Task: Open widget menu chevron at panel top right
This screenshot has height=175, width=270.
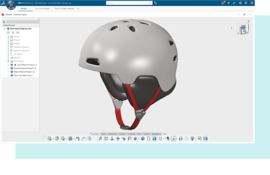Action: (250, 14)
